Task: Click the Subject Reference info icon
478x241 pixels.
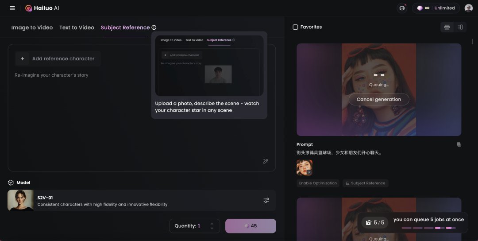Action: coord(154,27)
